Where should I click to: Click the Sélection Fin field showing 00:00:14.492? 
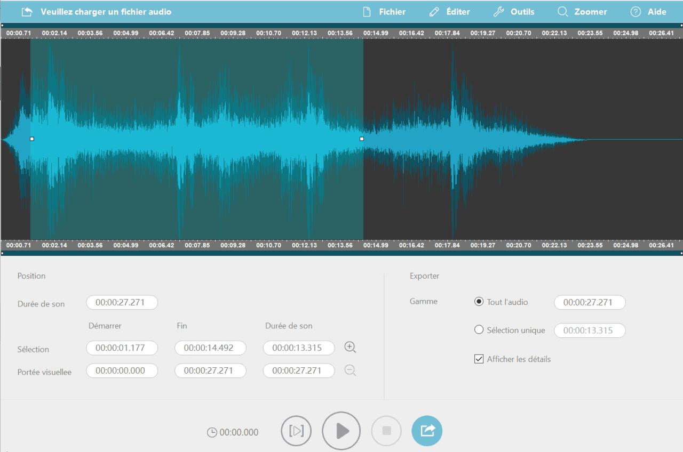210,348
